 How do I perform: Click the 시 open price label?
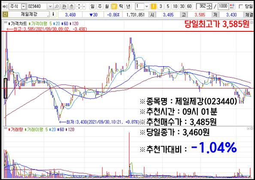(x=152, y=15)
